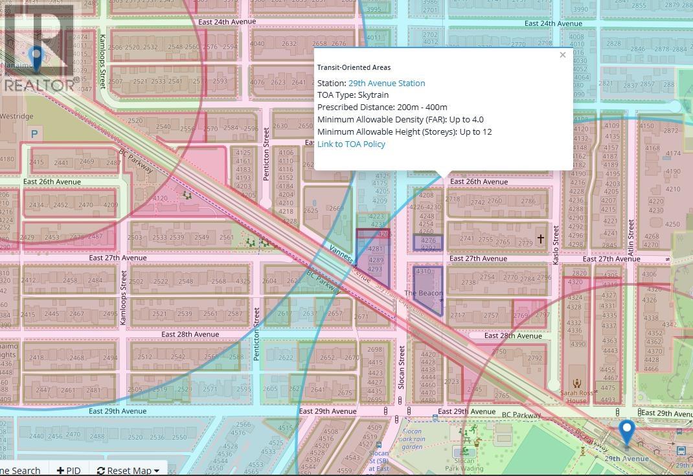Click the East 28th Avenue label near Kaslo Street
The height and width of the screenshot is (476, 693).
tap(513, 336)
